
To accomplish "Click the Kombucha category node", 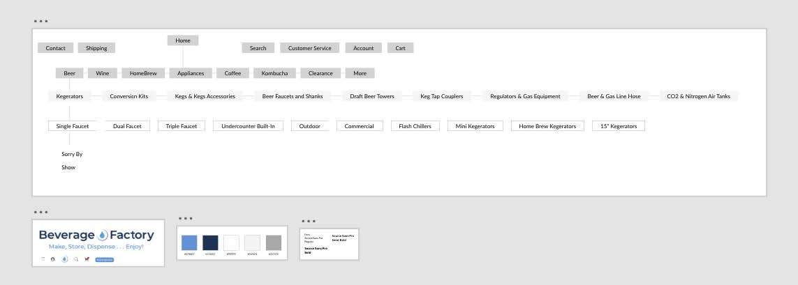I will pos(274,73).
